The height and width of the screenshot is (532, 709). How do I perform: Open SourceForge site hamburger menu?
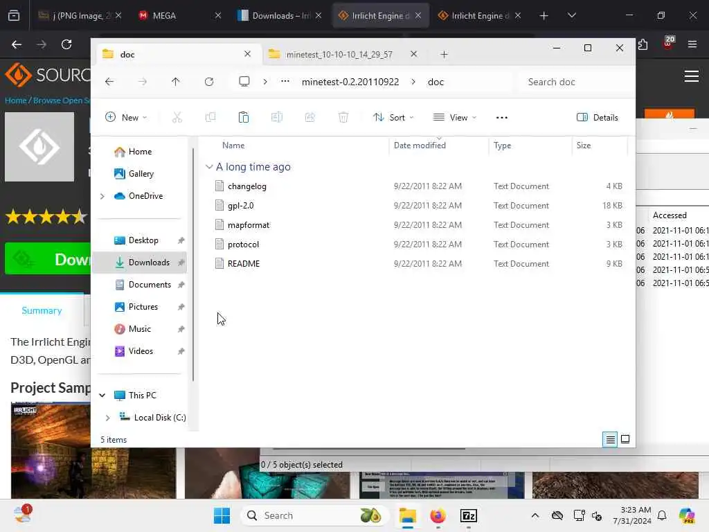coord(692,76)
